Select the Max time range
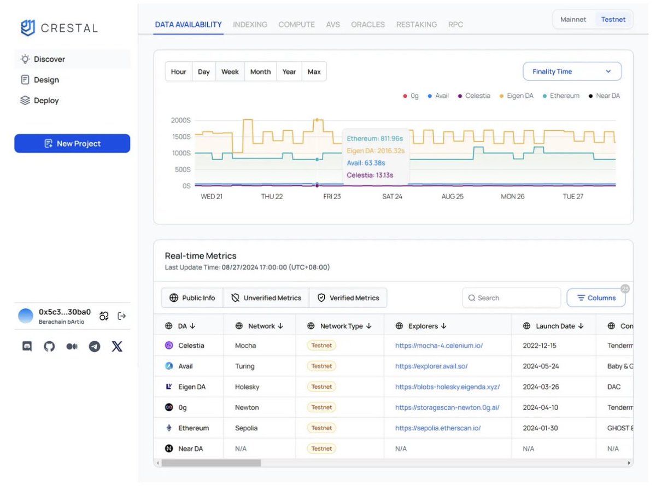656x490 pixels. pyautogui.click(x=314, y=72)
